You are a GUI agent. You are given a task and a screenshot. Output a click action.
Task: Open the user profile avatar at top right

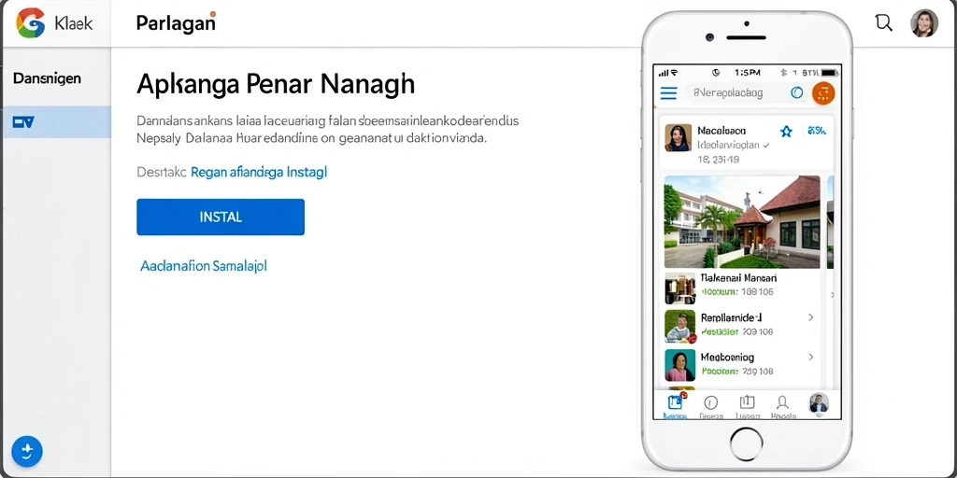(x=924, y=23)
